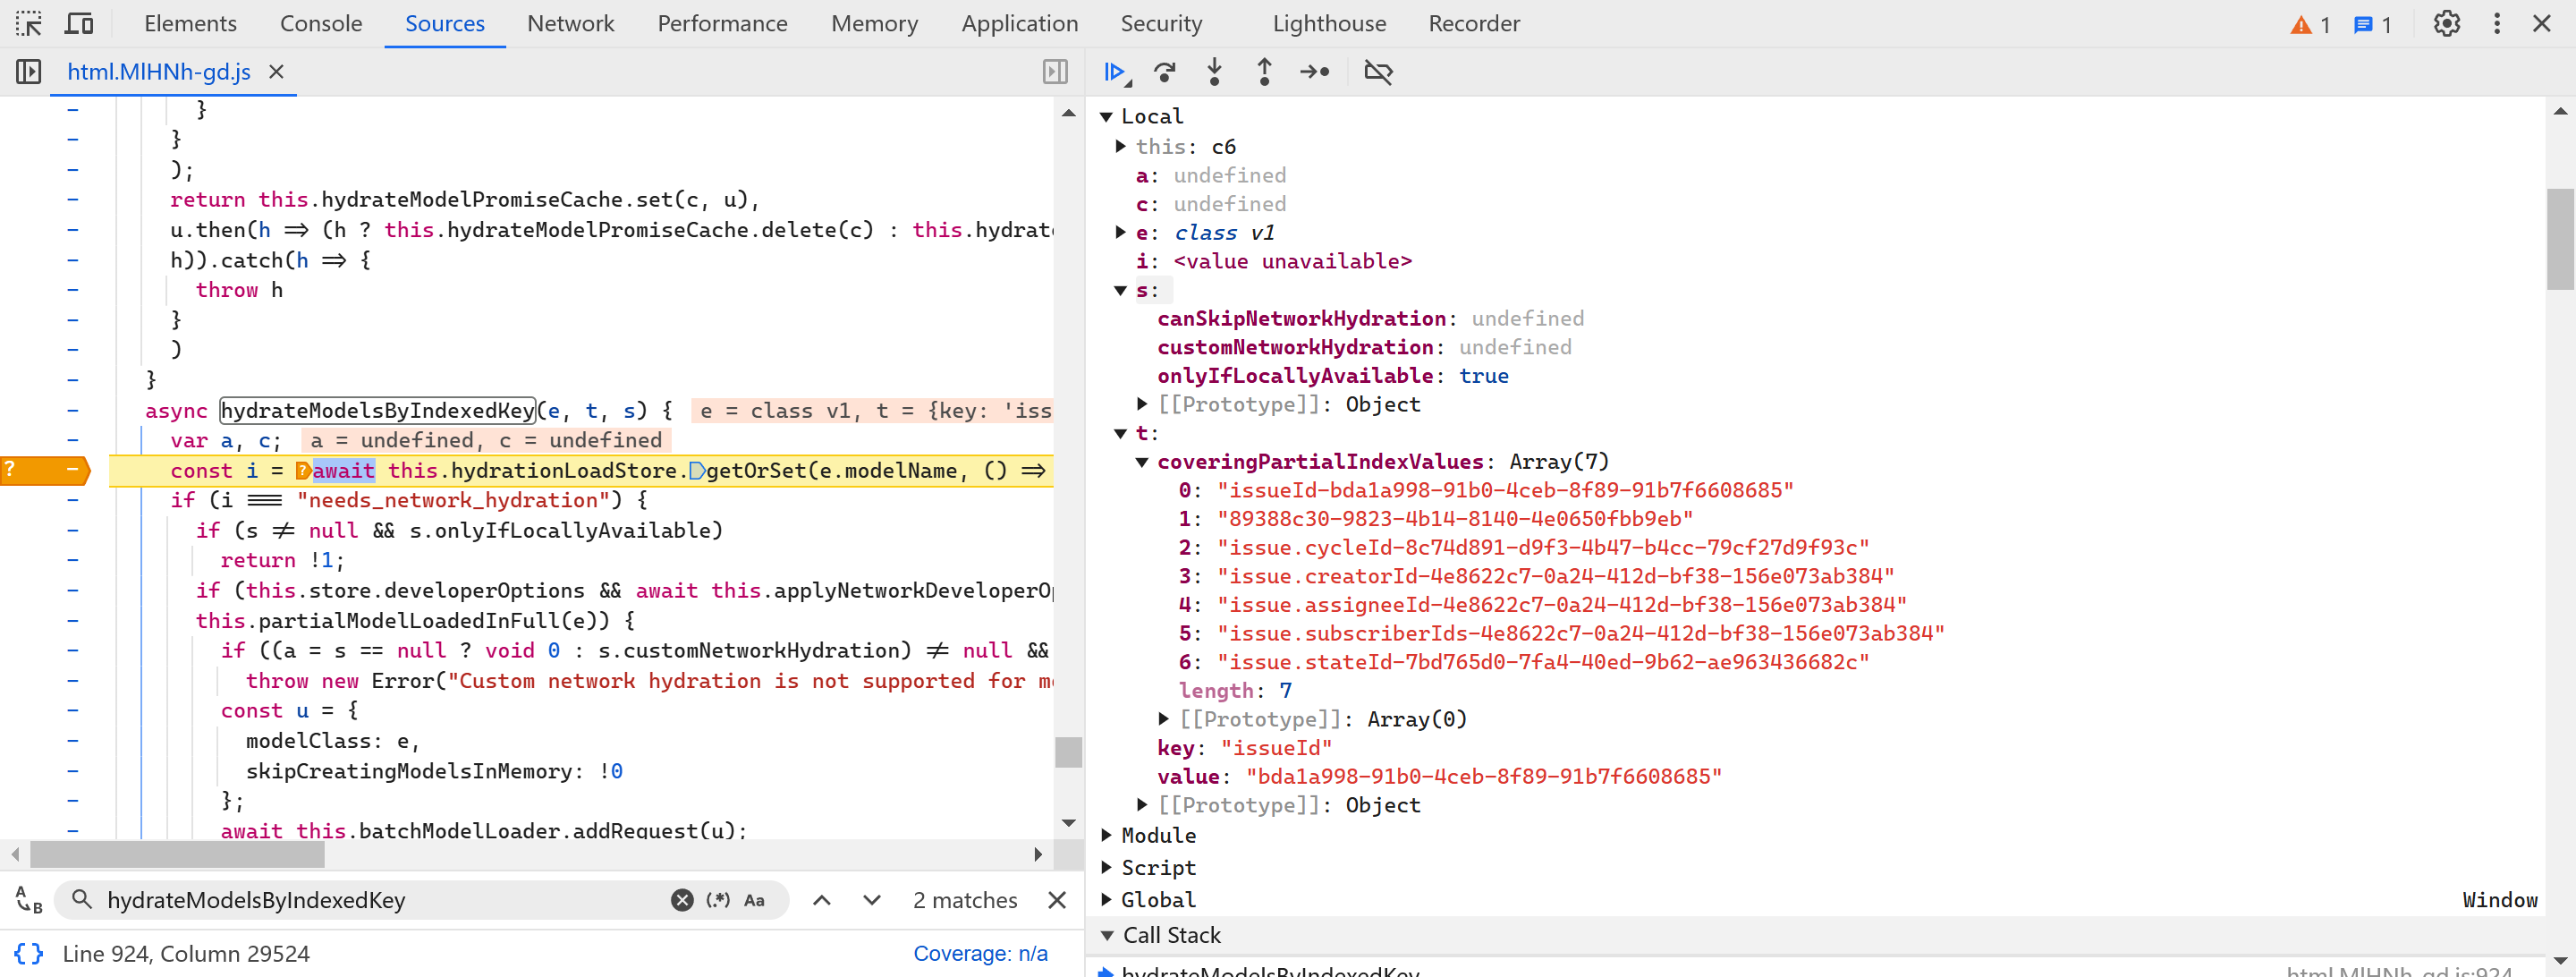Step out of current function

click(1264, 72)
